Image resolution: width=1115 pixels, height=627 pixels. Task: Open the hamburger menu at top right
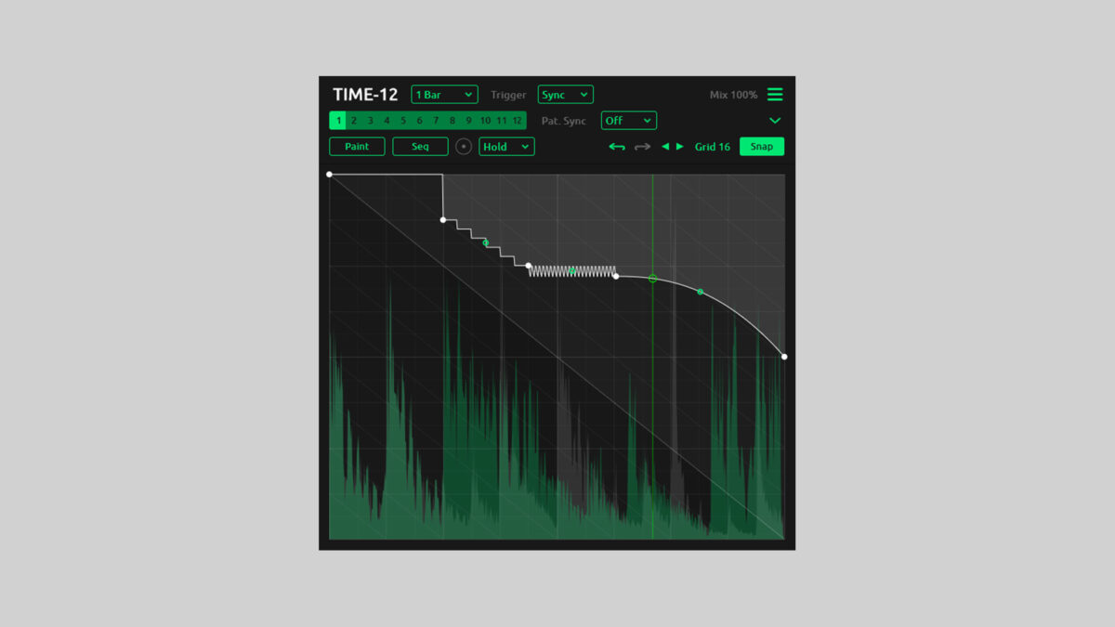pyautogui.click(x=775, y=94)
